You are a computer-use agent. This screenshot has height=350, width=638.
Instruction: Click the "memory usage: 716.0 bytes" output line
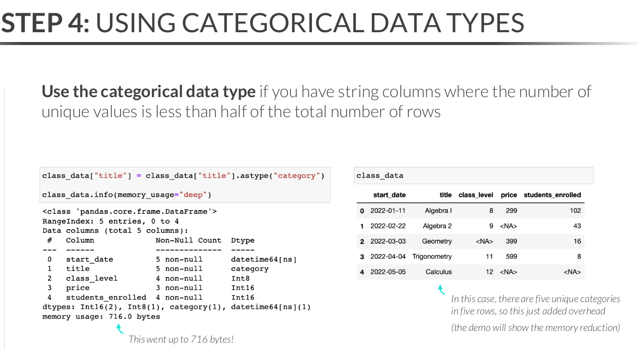(101, 316)
